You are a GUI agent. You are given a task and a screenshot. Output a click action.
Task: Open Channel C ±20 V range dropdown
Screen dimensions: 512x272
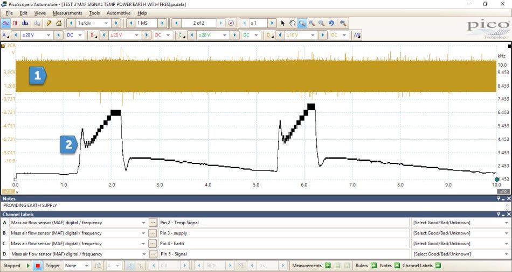pyautogui.click(x=225, y=35)
